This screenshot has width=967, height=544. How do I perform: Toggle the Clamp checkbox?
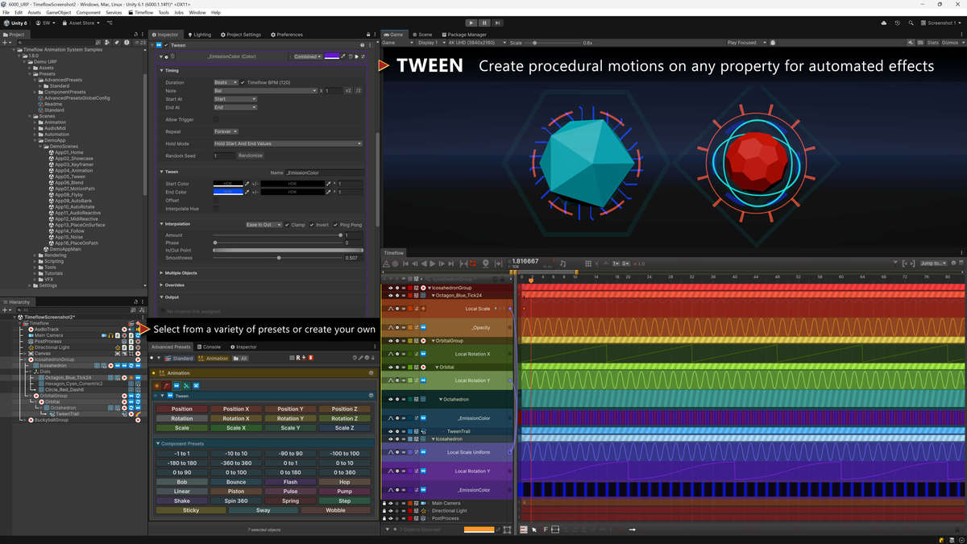288,225
